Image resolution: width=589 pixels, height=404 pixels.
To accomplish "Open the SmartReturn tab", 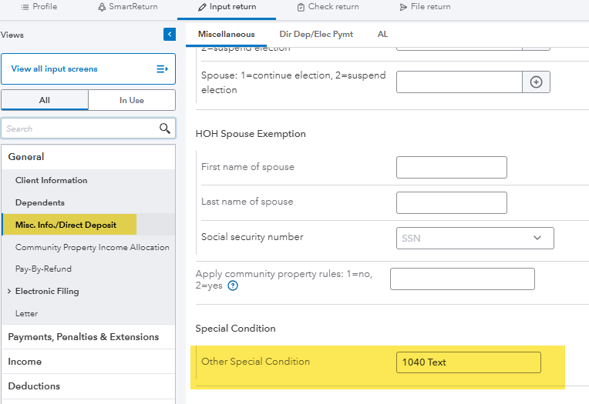I will pos(128,7).
